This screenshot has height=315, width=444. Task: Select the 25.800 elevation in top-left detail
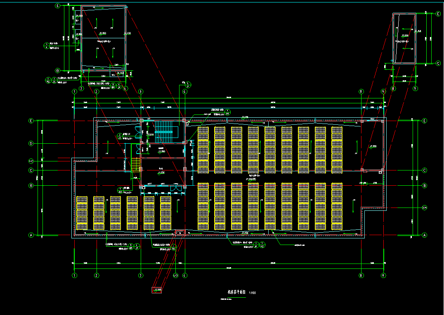point(103,33)
